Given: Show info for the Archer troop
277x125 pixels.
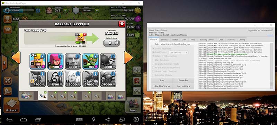Looking at the screenshot, I should point(60,56).
